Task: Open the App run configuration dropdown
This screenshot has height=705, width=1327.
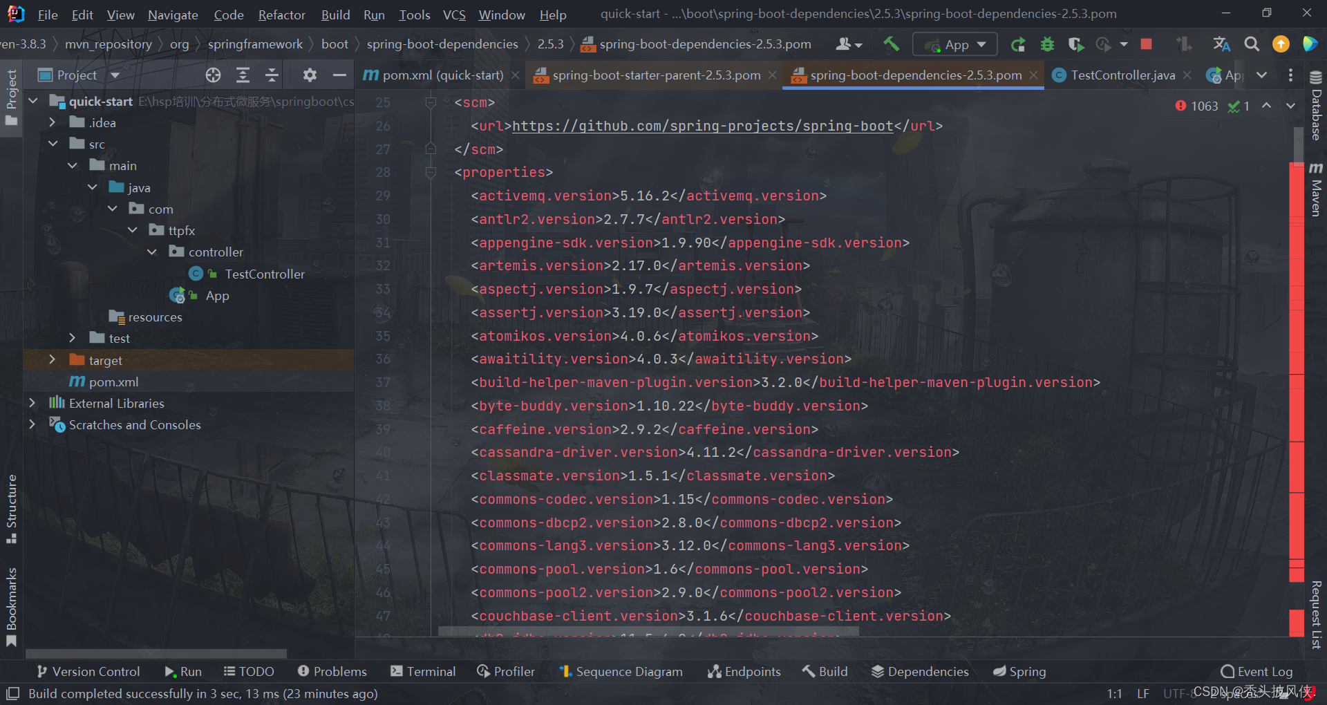Action: pyautogui.click(x=954, y=45)
